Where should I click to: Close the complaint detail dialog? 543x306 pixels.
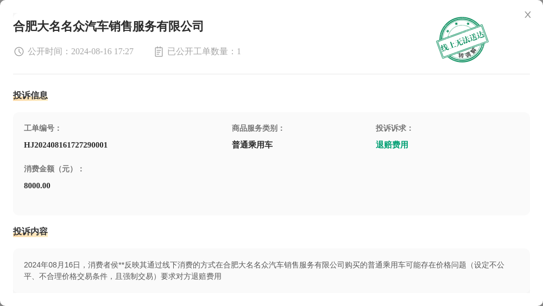point(527,15)
